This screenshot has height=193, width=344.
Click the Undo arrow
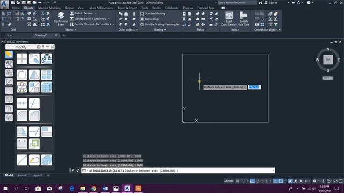coord(40,3)
